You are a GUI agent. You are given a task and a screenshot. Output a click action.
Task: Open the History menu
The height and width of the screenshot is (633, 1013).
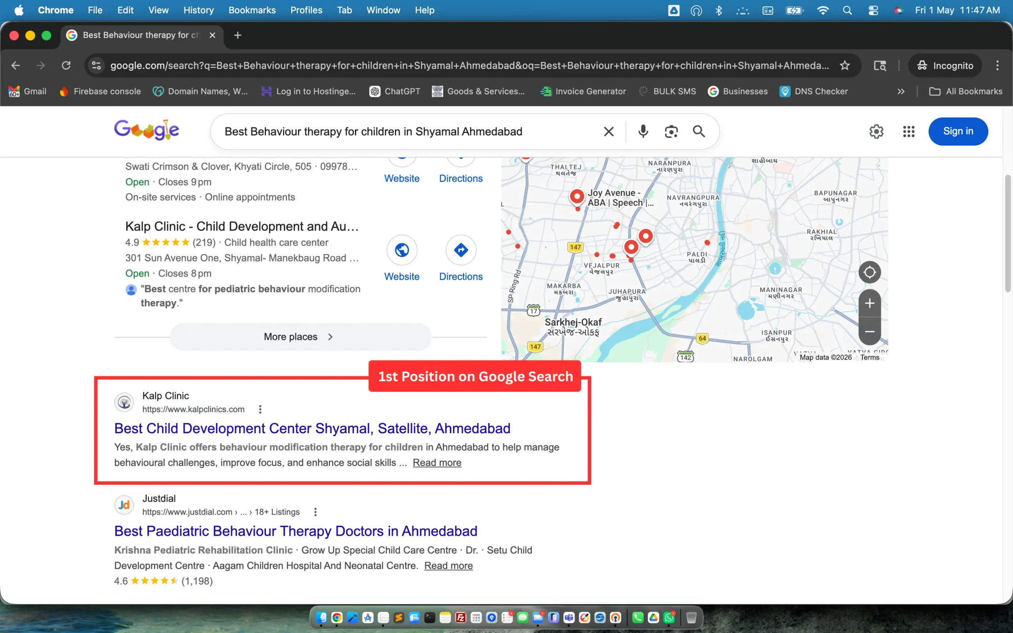click(x=198, y=10)
